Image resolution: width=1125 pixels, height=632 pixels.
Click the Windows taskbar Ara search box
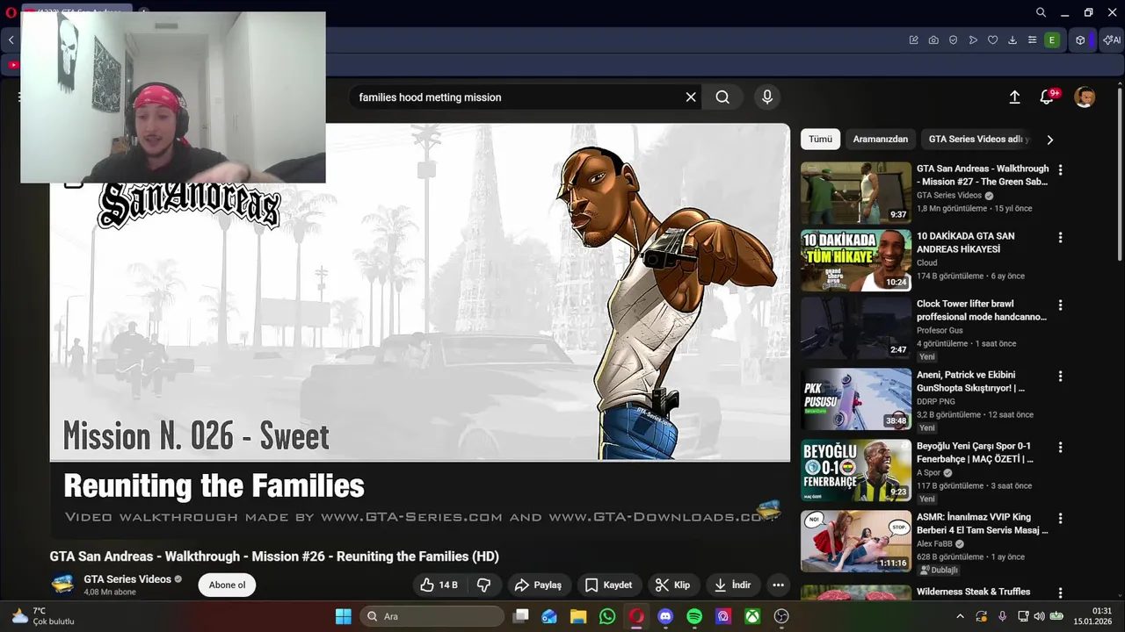point(432,616)
